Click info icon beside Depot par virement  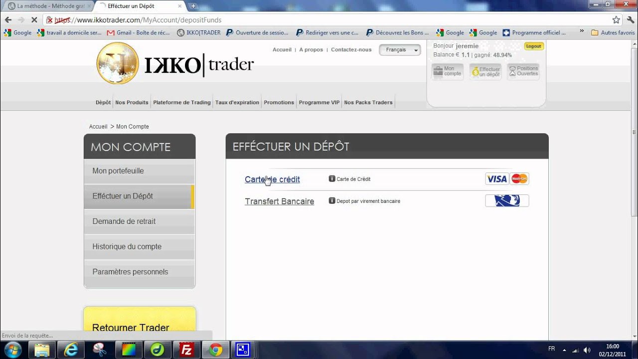click(332, 200)
